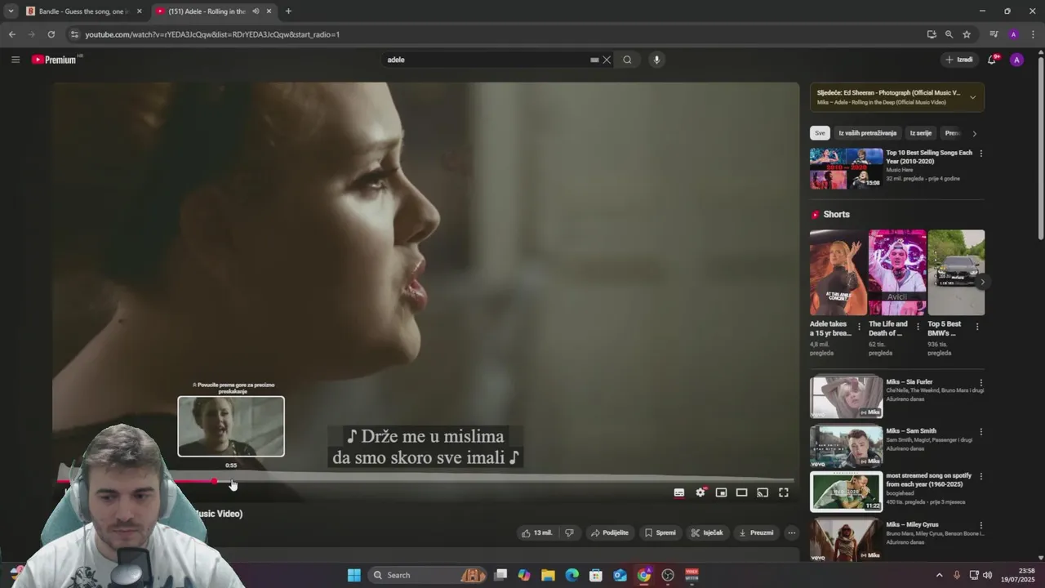This screenshot has width=1045, height=588.
Task: Open options for 'Adele takes' short
Action: [x=859, y=327]
